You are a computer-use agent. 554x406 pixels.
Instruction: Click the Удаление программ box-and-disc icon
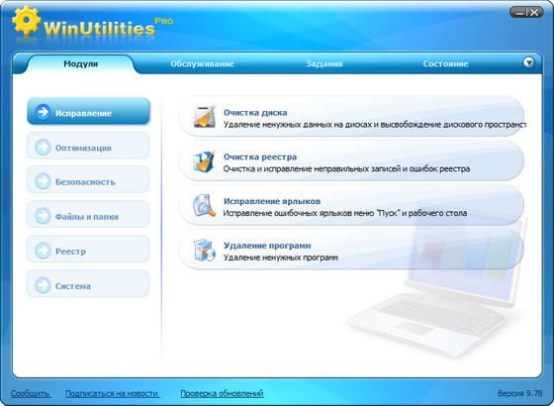[204, 250]
